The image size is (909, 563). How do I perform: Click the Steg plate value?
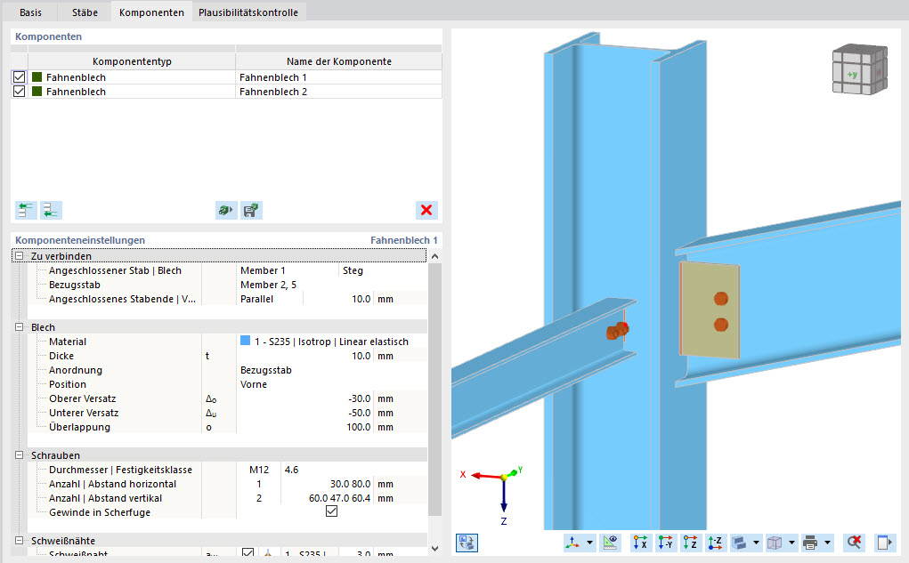tap(353, 270)
